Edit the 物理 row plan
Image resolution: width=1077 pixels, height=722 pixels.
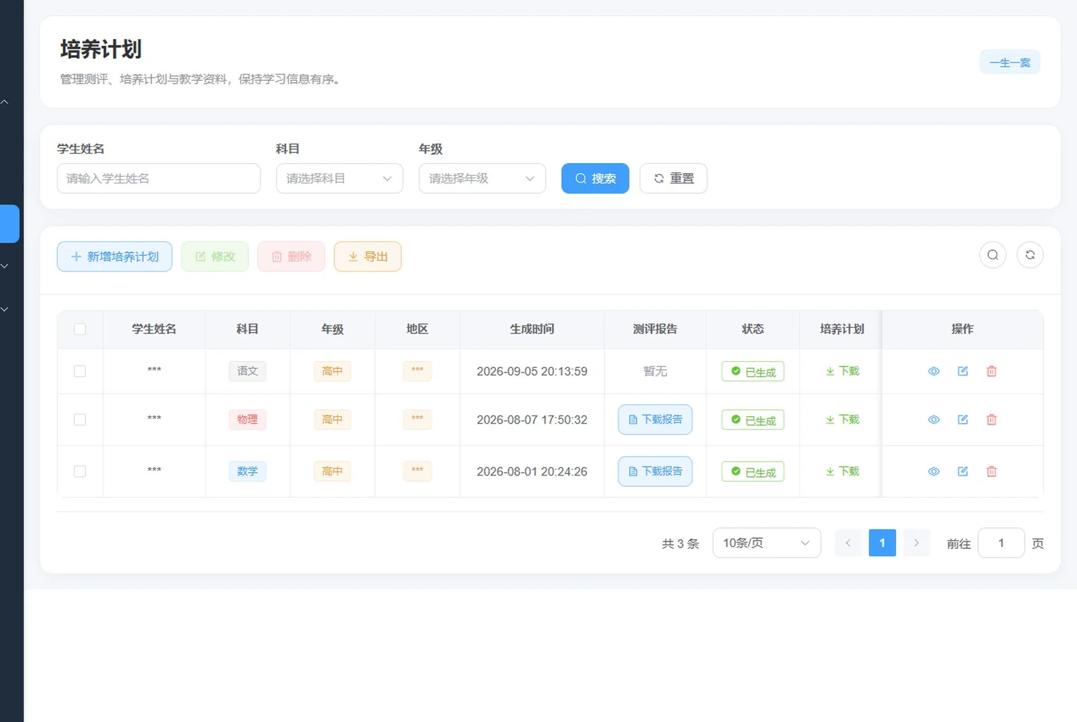pyautogui.click(x=963, y=420)
